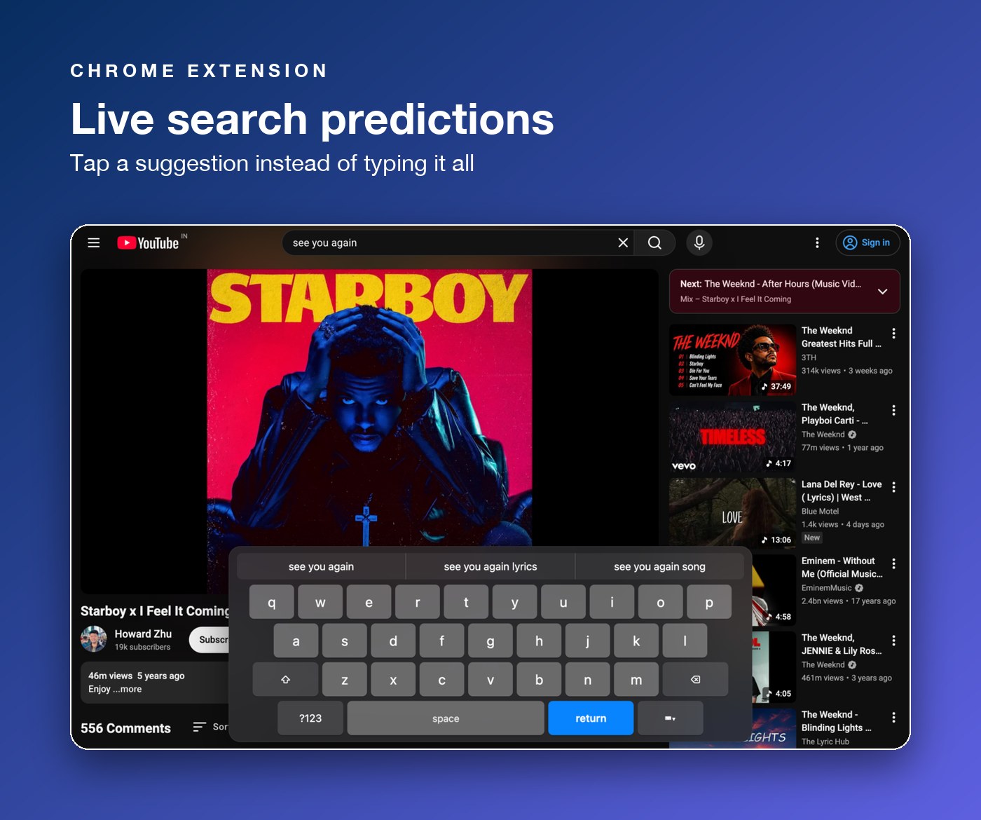Viewport: 981px width, 820px height.
Task: Open the YouTube hamburger menu
Action: (94, 242)
